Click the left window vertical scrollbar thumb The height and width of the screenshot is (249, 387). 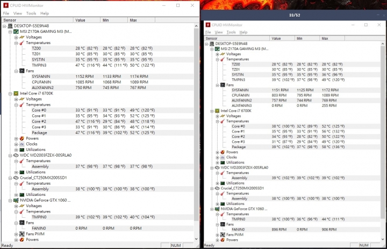pos(196,124)
